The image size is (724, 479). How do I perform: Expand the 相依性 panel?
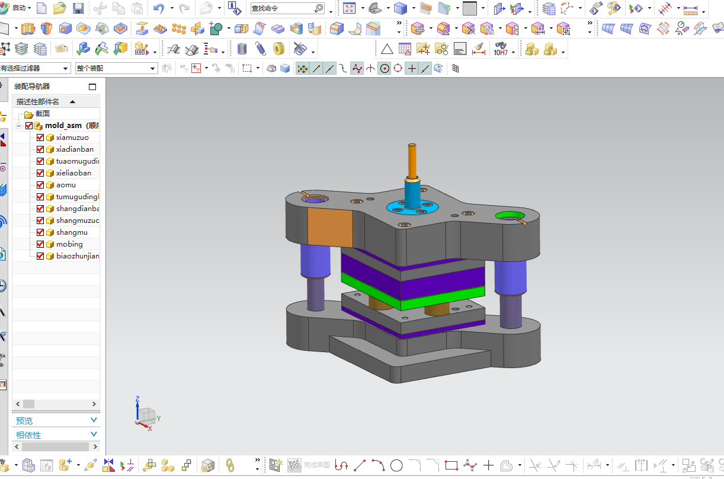click(94, 435)
